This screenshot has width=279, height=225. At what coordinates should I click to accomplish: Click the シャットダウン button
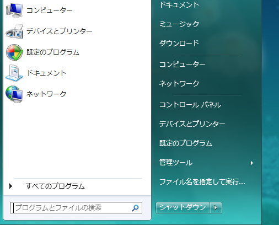(x=183, y=208)
